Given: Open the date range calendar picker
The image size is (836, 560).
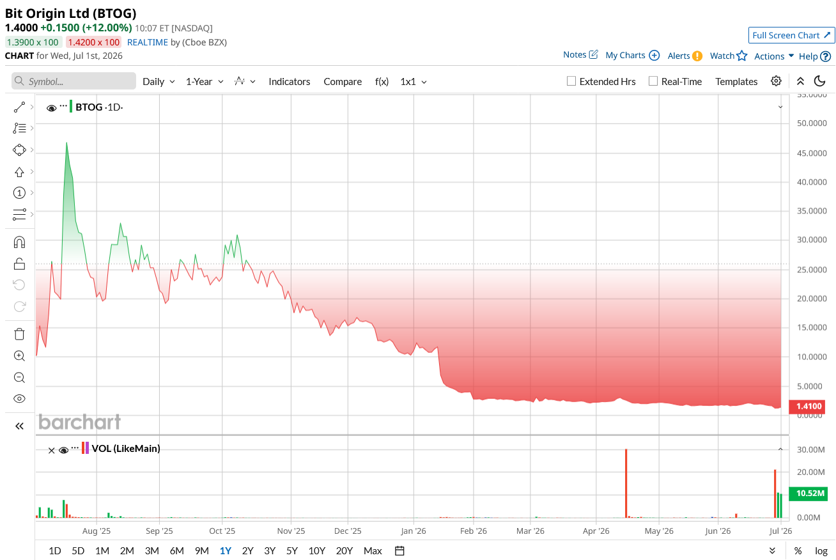Looking at the screenshot, I should click(x=399, y=550).
